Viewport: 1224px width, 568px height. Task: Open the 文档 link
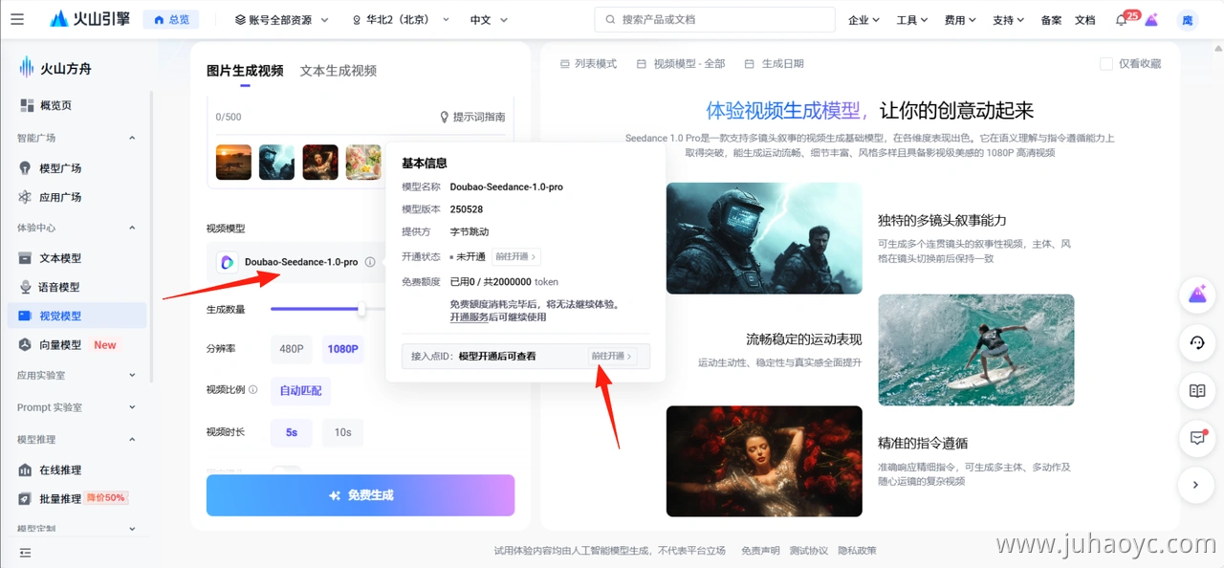pyautogui.click(x=1085, y=20)
